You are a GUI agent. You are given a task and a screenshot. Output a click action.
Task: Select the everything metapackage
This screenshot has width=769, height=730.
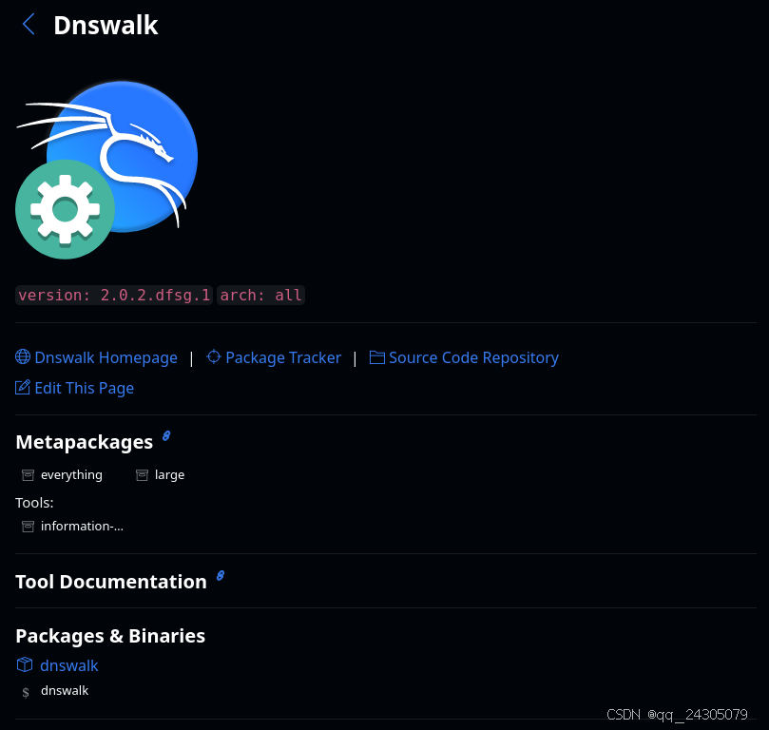71,474
